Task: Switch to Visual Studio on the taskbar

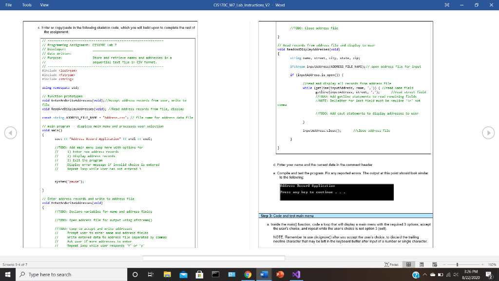Action: coord(296,274)
